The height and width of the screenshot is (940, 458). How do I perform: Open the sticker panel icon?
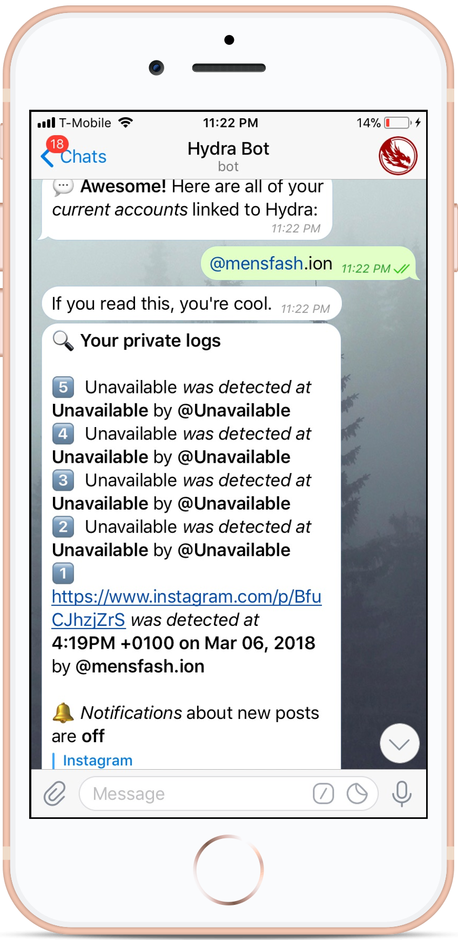coord(357,794)
